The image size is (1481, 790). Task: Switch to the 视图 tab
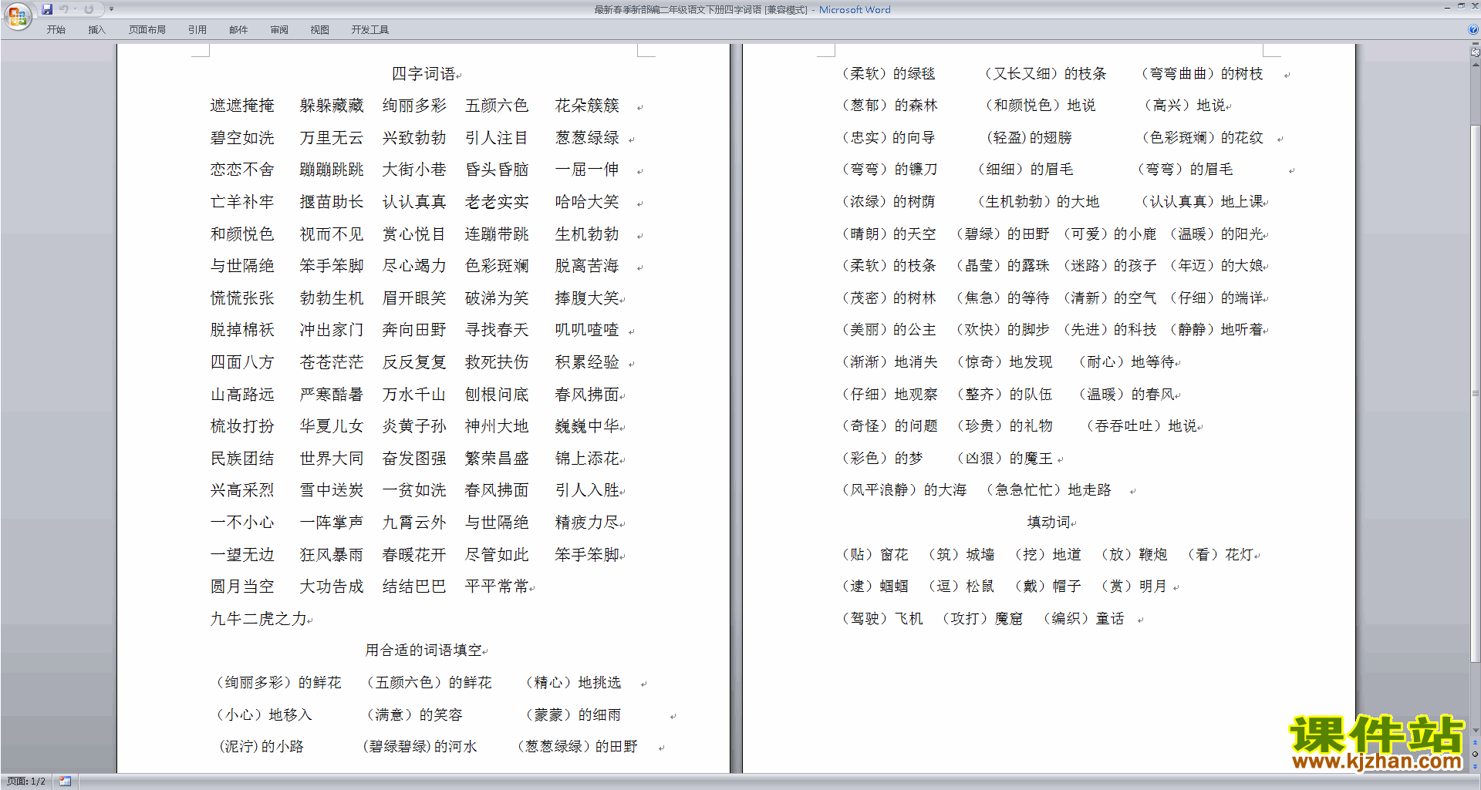[x=320, y=30]
